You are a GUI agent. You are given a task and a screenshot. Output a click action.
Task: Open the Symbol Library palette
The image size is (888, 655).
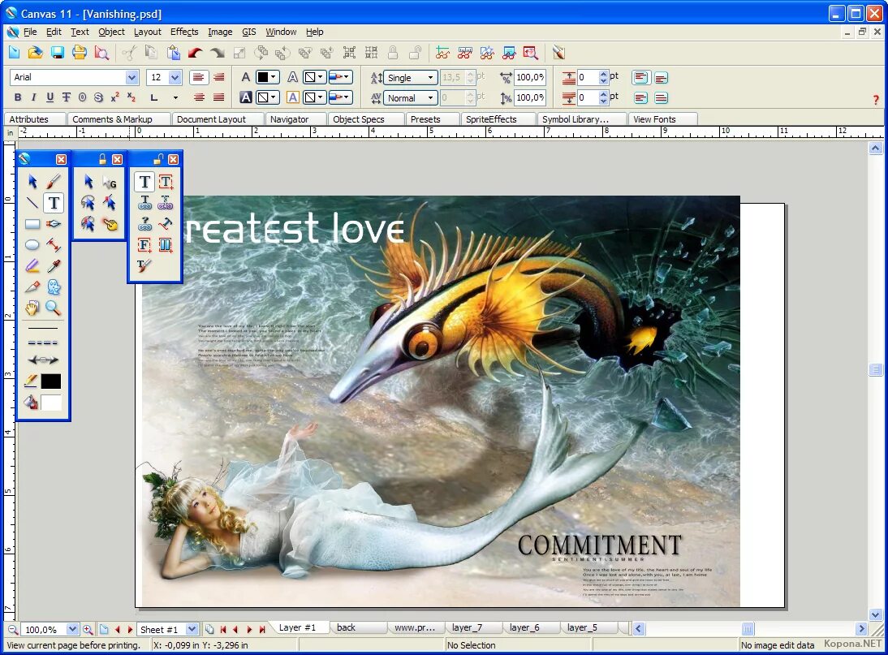point(581,119)
